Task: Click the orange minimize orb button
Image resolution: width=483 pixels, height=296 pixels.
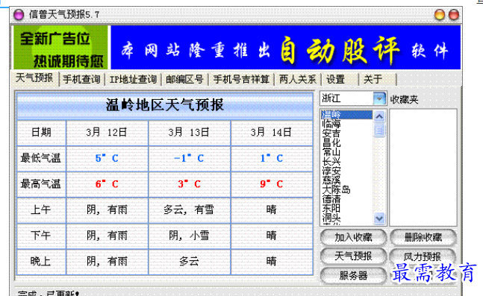Action: (x=440, y=14)
